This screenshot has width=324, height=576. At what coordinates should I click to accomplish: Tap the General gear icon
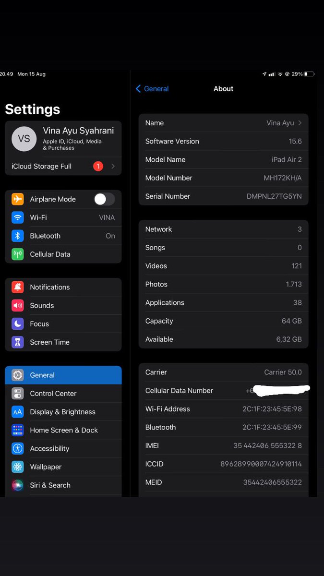pos(18,375)
